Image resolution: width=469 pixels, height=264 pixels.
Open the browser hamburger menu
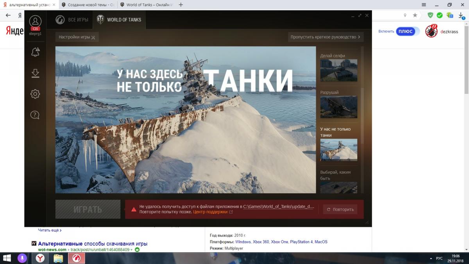(424, 5)
